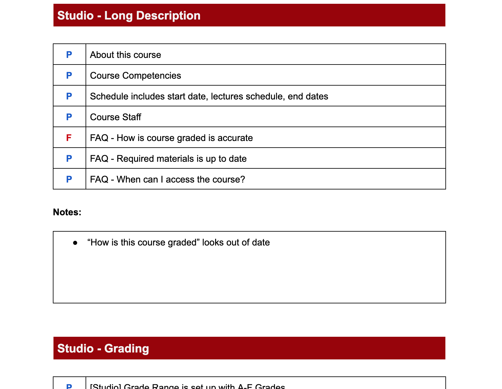Click the P status beside About this course
Viewport: 502px width, 389px height.
(x=69, y=55)
